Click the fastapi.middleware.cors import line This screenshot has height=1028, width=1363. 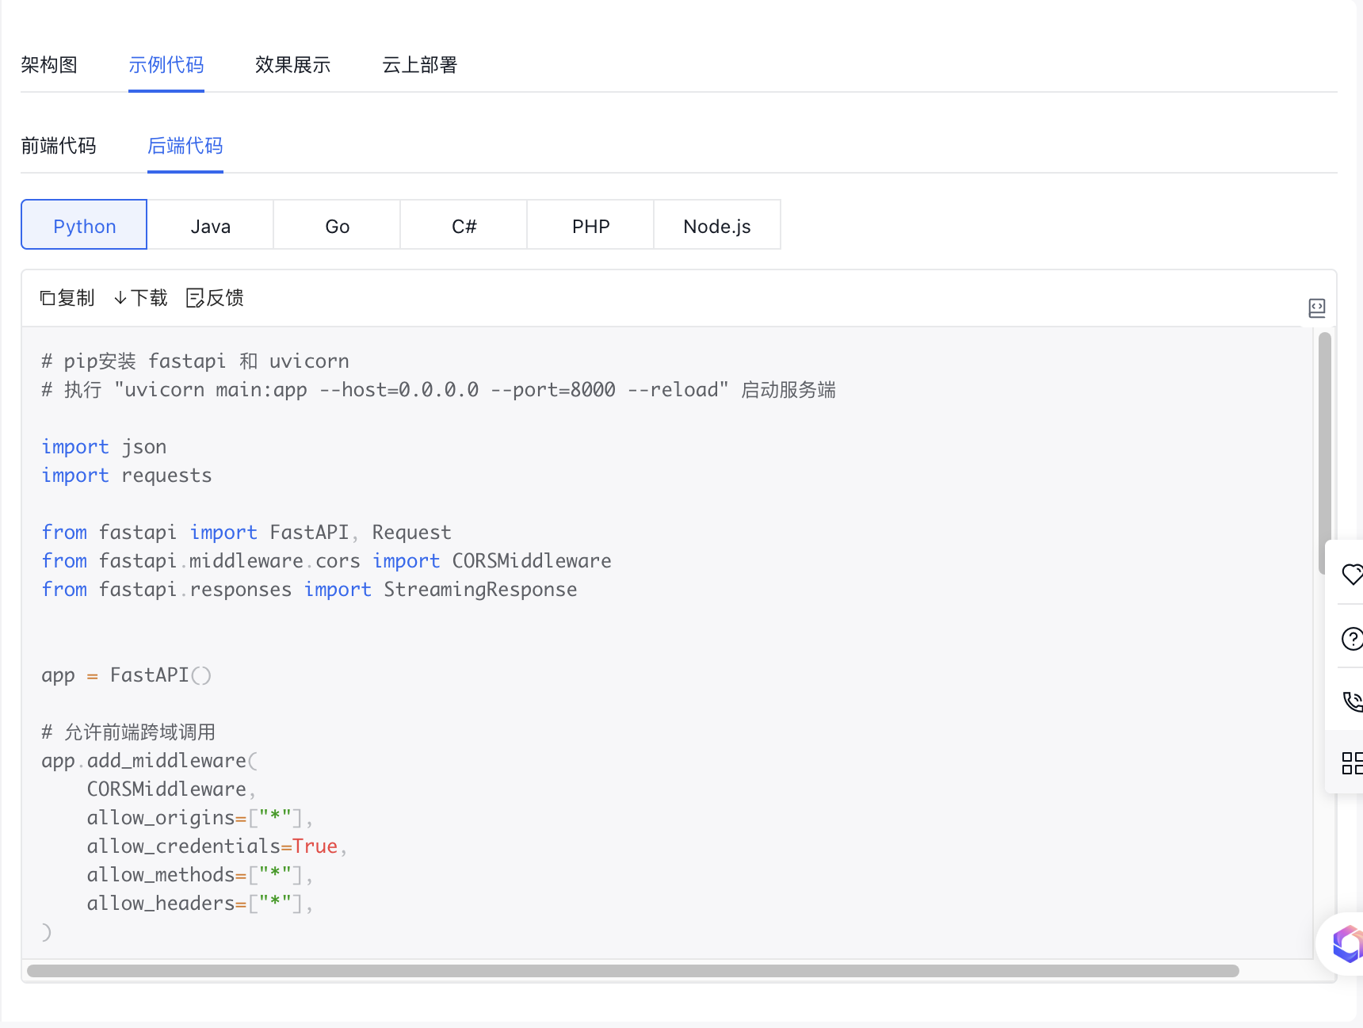pos(326,561)
